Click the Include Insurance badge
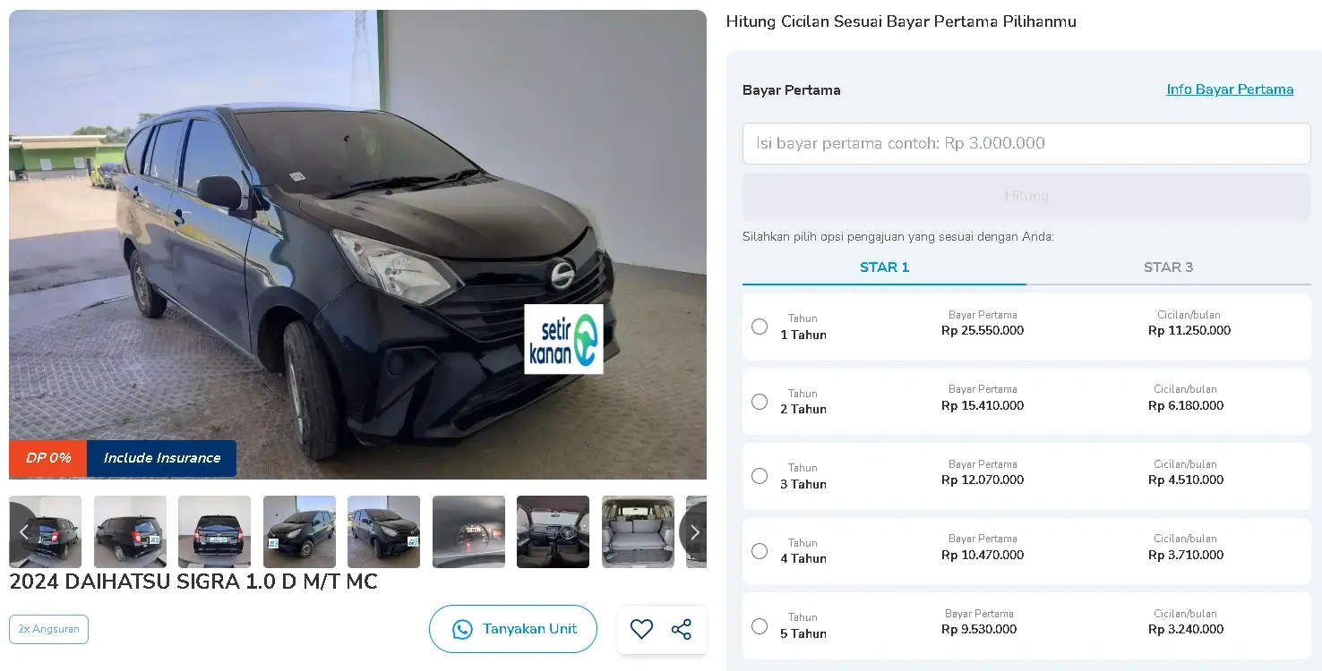The height and width of the screenshot is (671, 1322). [x=162, y=458]
